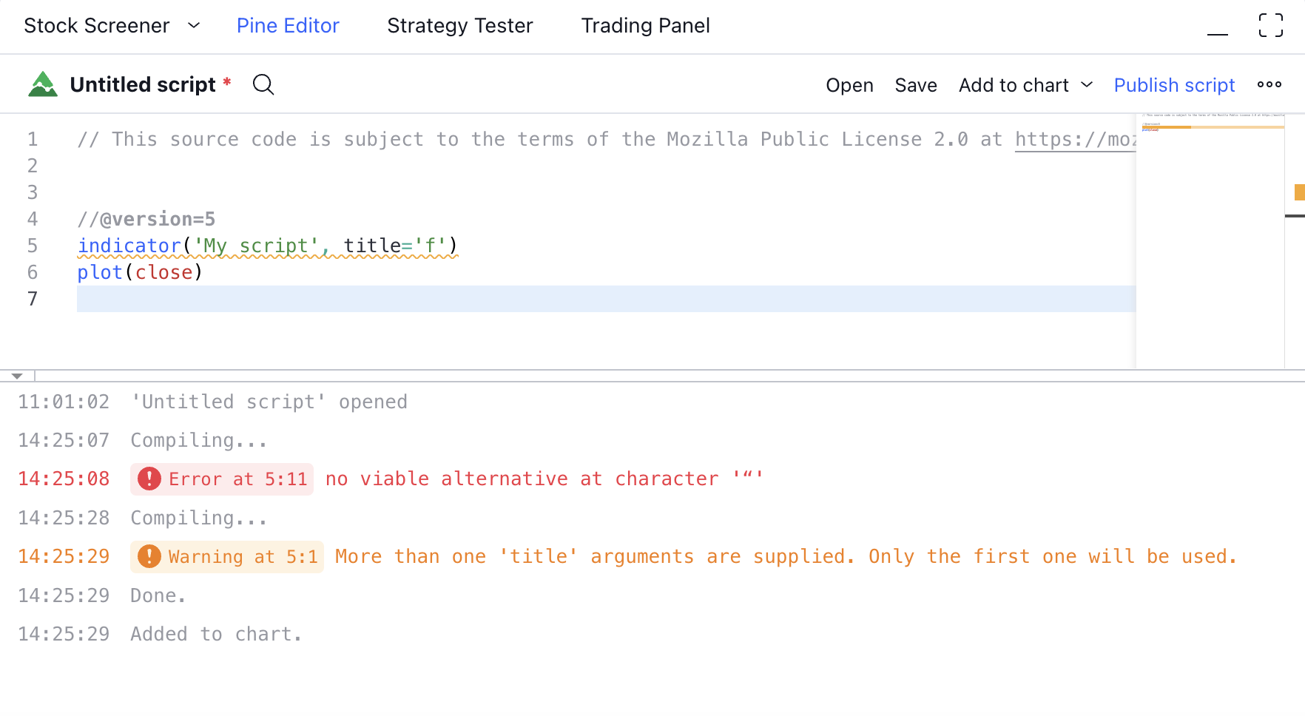
Task: Click the indicator function in line 5
Action: click(x=129, y=246)
